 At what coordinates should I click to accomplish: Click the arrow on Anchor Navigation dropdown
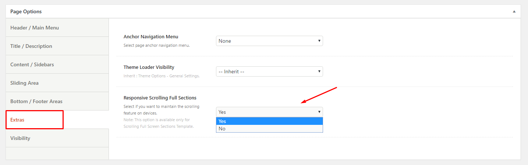[x=319, y=41]
